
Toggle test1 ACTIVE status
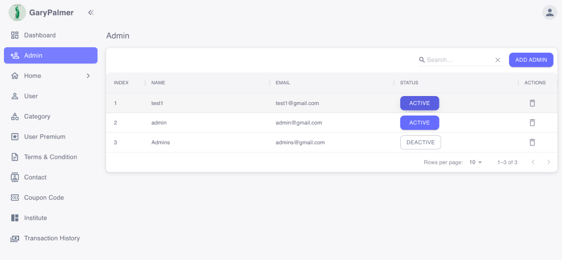419,103
